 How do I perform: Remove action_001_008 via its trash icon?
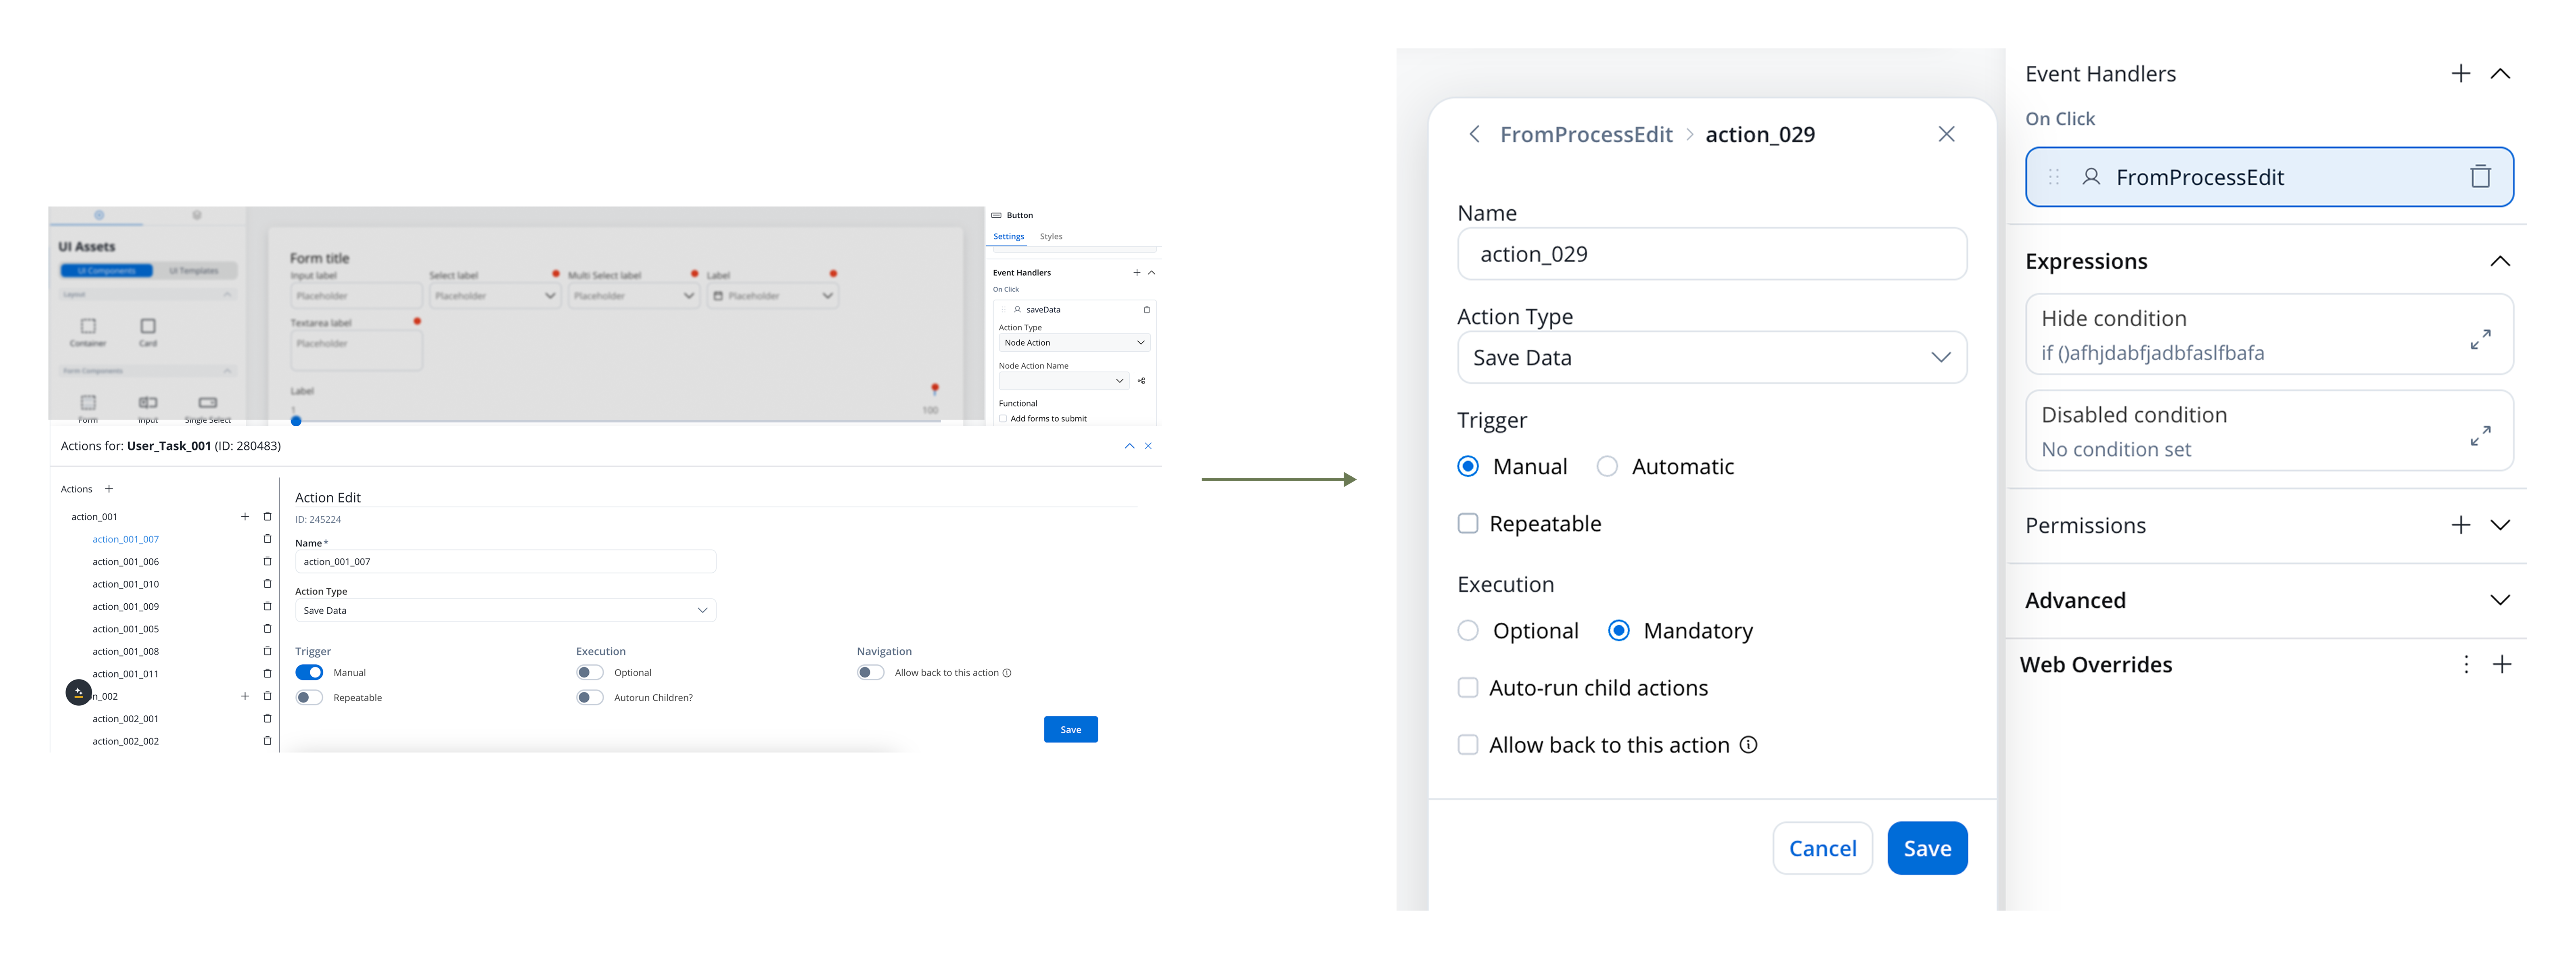point(267,651)
